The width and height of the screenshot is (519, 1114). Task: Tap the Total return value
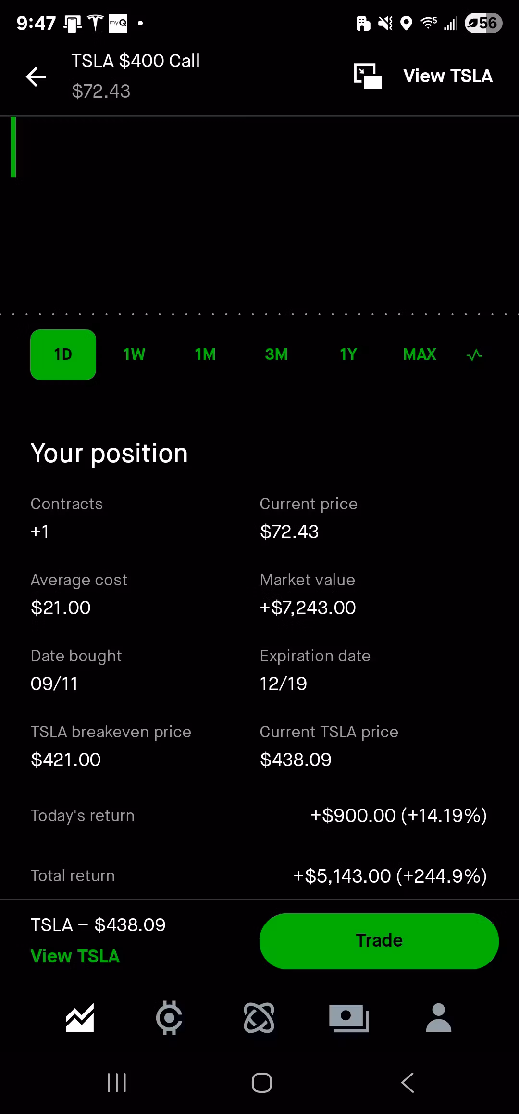390,876
